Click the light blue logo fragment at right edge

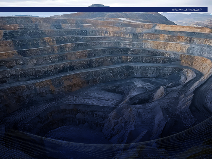point(211,14)
